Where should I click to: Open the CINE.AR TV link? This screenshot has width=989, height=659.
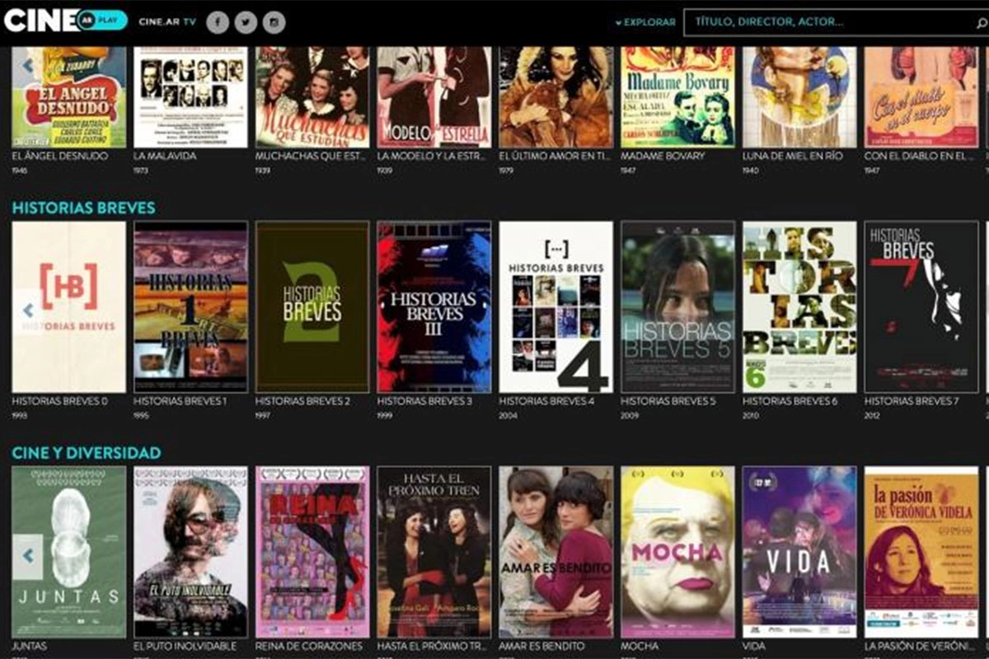tap(167, 22)
